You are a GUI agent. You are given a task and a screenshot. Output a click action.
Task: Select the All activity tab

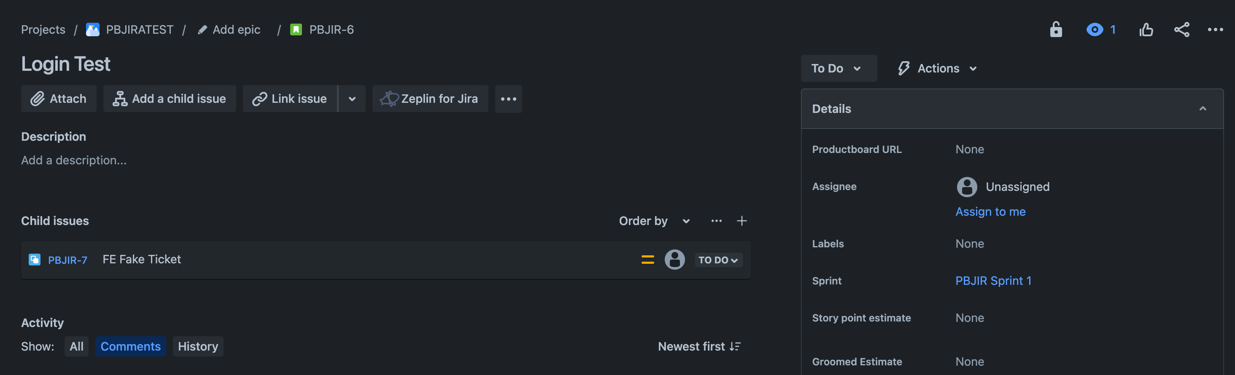click(76, 346)
